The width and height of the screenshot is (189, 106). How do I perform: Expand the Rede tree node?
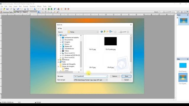coord(58,62)
